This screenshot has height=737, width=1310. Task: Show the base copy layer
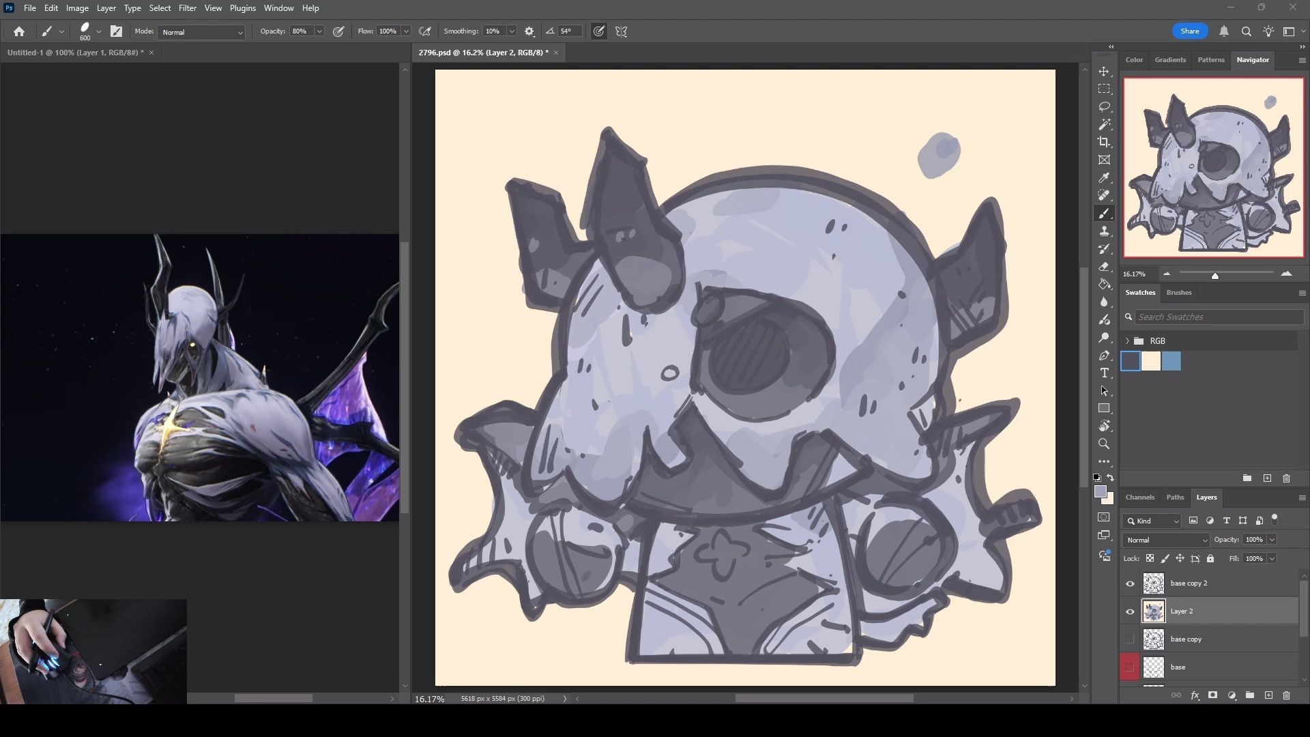click(1130, 639)
